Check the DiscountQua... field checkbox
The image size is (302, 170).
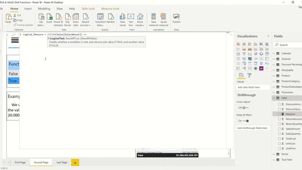tap(279, 109)
